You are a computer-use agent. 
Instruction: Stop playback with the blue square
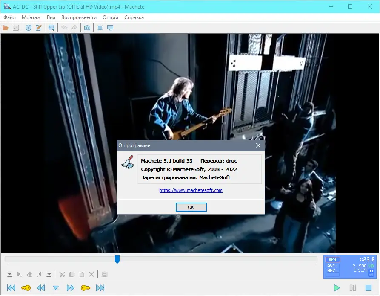click(x=369, y=288)
